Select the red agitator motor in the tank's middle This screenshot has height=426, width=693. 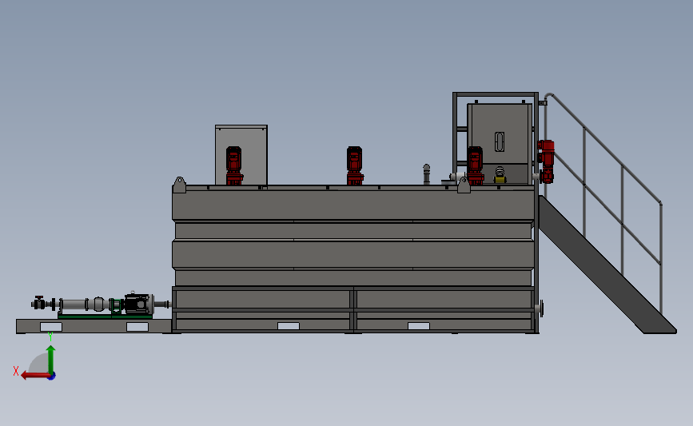pos(354,165)
